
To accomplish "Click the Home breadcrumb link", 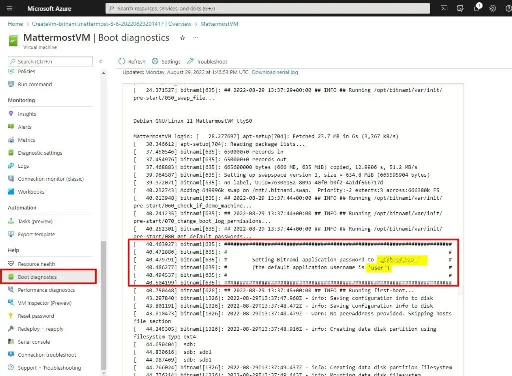I will [15, 24].
